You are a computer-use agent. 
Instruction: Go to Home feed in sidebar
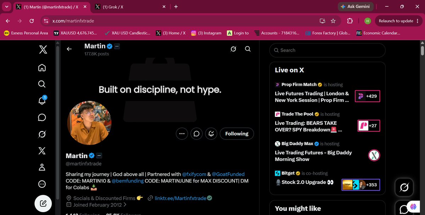pos(42,67)
